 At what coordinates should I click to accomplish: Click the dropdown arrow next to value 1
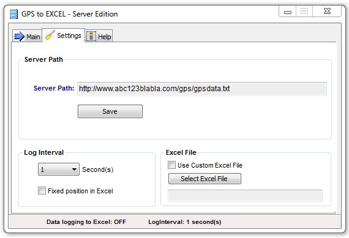tap(74, 169)
